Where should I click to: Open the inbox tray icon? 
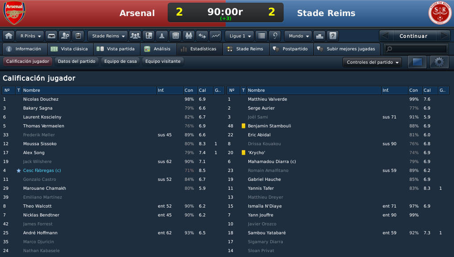coord(51,36)
